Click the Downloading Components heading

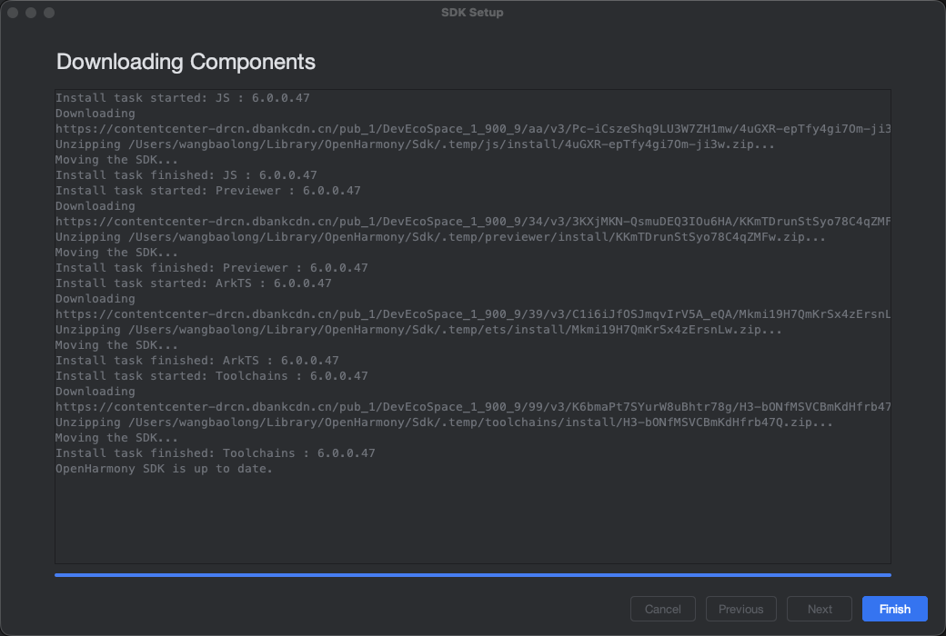tap(186, 62)
